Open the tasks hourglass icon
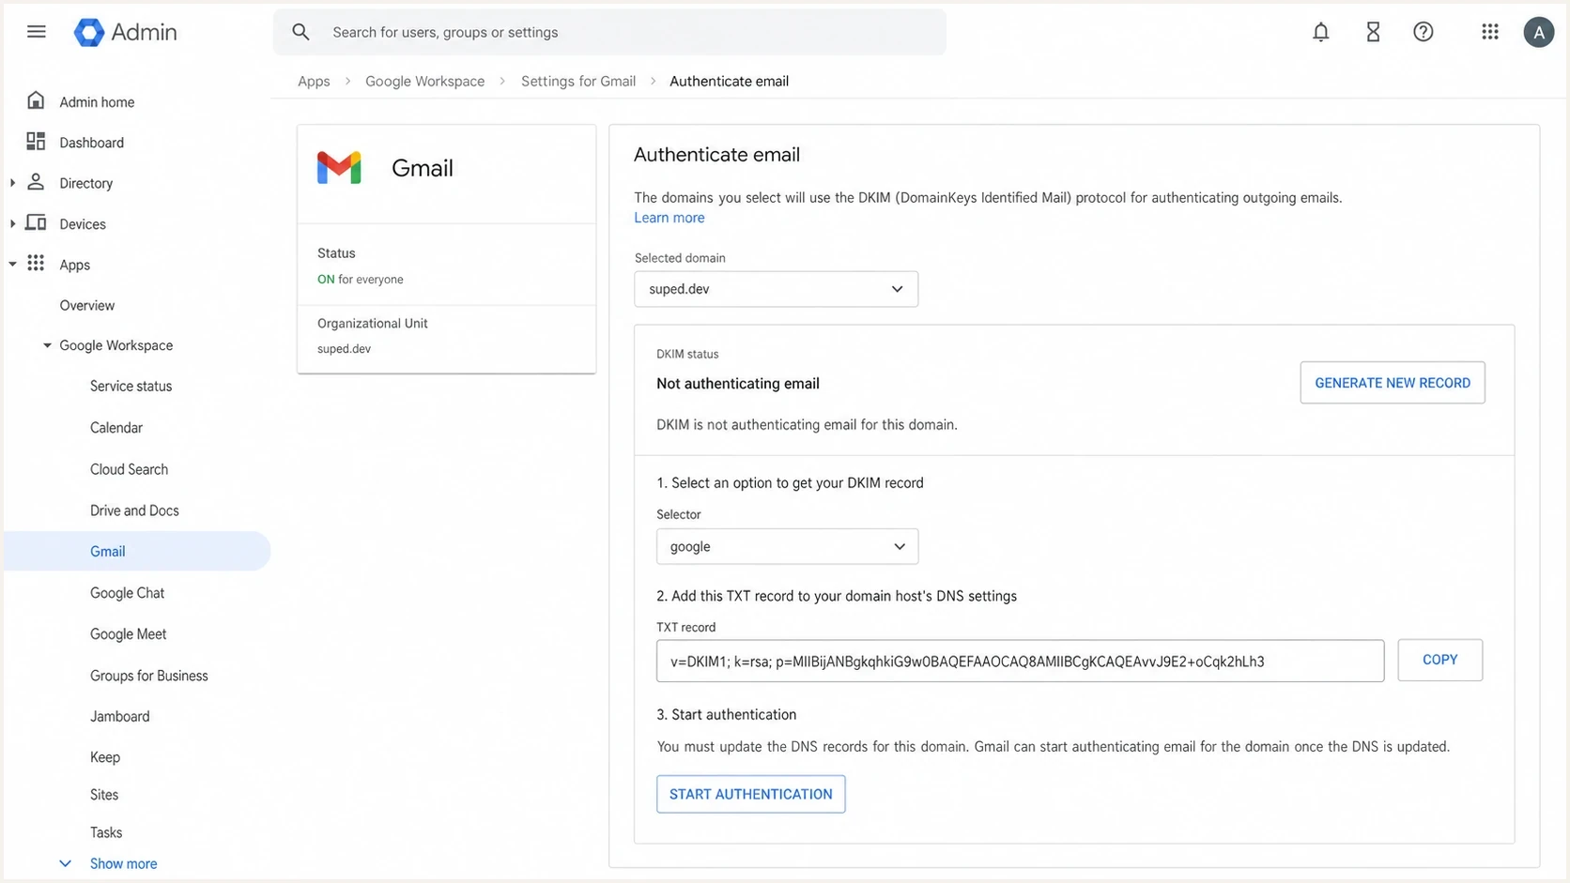 1373,32
